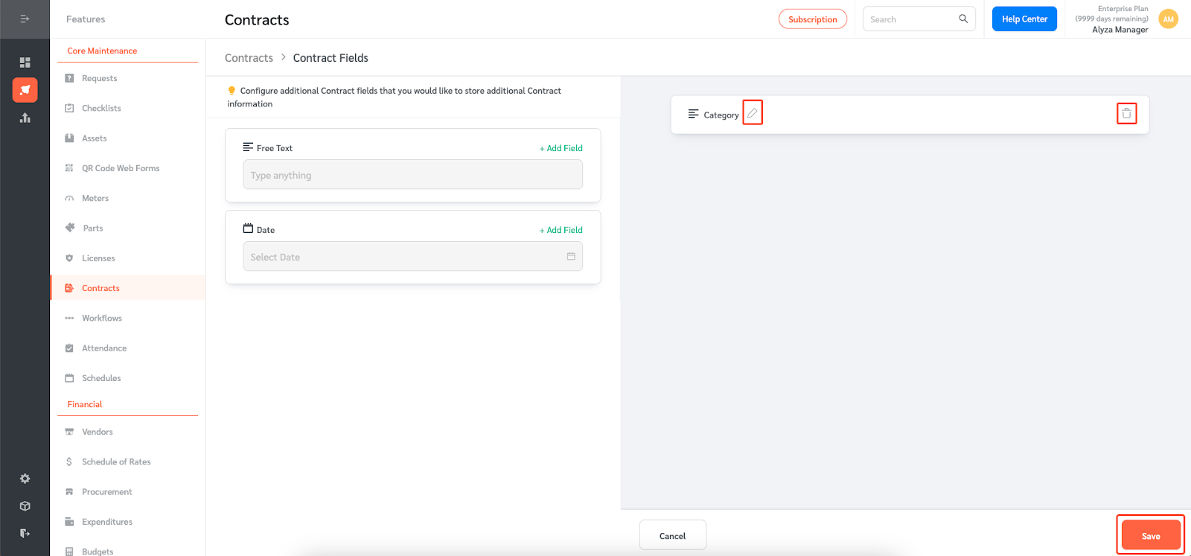This screenshot has width=1191, height=556.
Task: Expand the collapsed navigation menu icon
Action: tap(25, 19)
